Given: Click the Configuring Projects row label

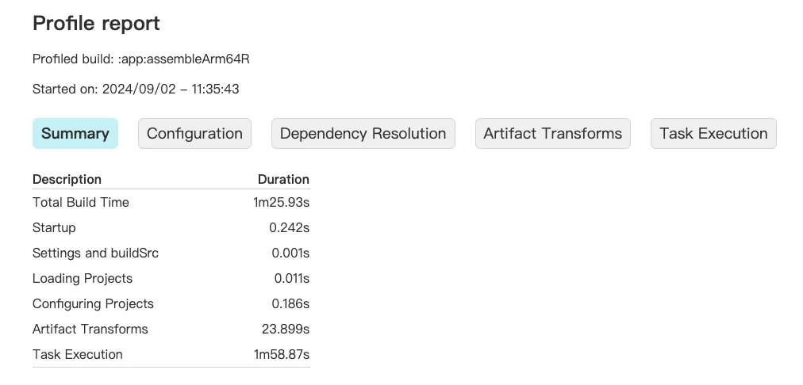Looking at the screenshot, I should point(93,303).
